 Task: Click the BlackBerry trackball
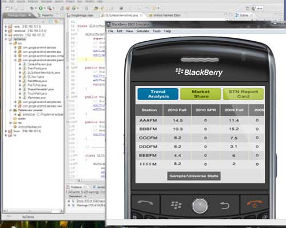point(200,206)
